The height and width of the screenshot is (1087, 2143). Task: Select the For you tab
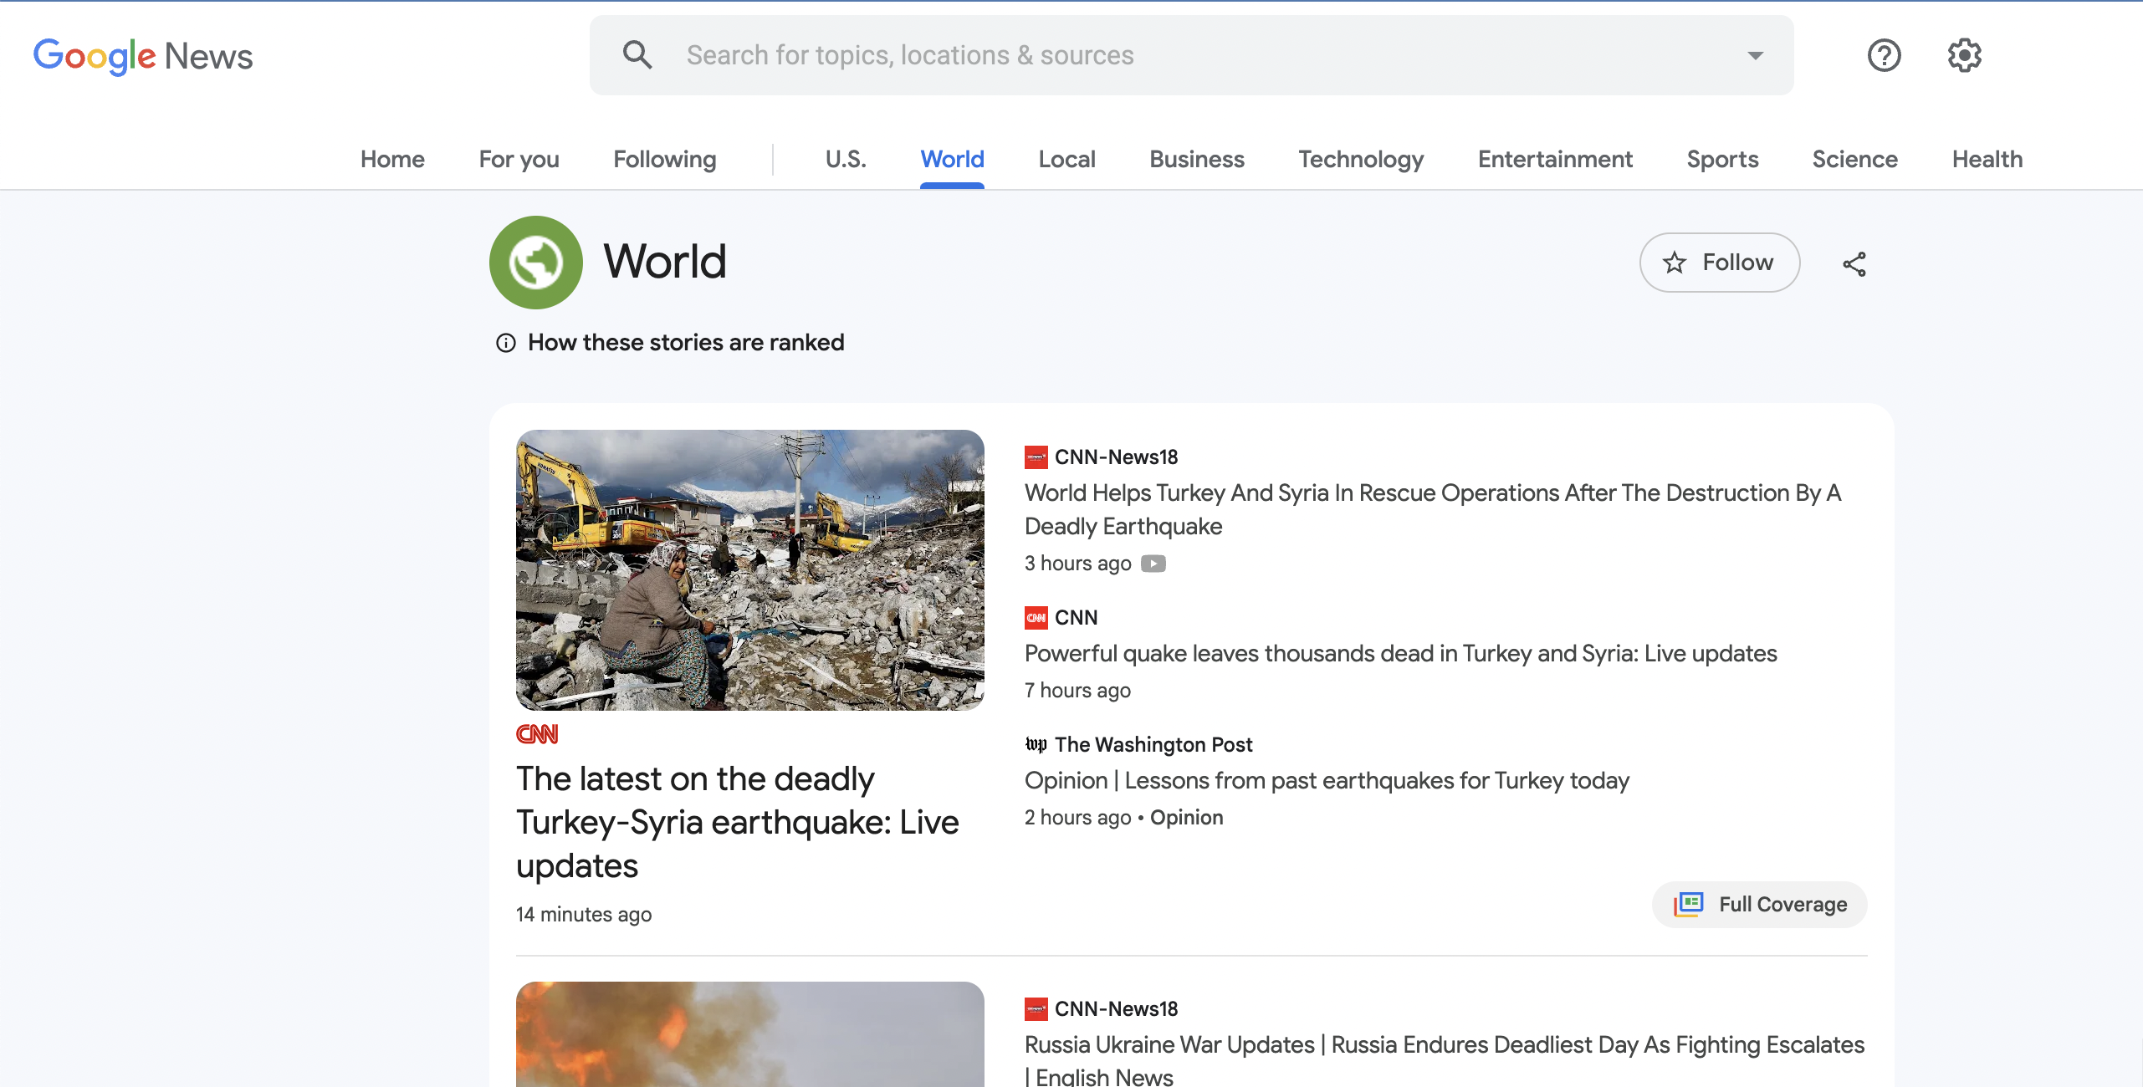click(519, 159)
